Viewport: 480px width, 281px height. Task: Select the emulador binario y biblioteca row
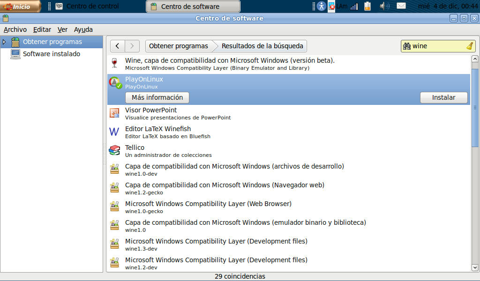tap(289, 226)
